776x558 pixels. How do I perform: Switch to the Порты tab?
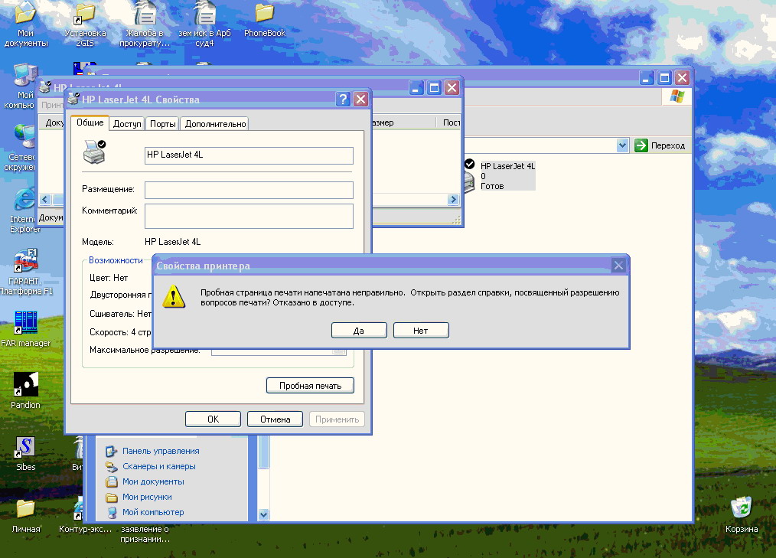click(x=163, y=124)
